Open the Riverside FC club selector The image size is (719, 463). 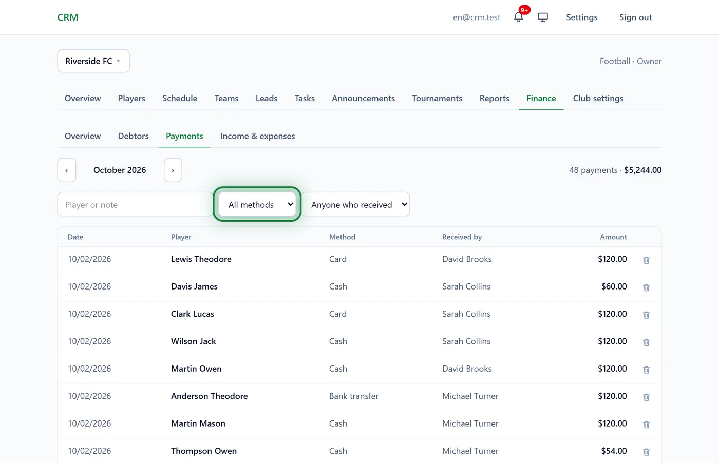pos(93,61)
